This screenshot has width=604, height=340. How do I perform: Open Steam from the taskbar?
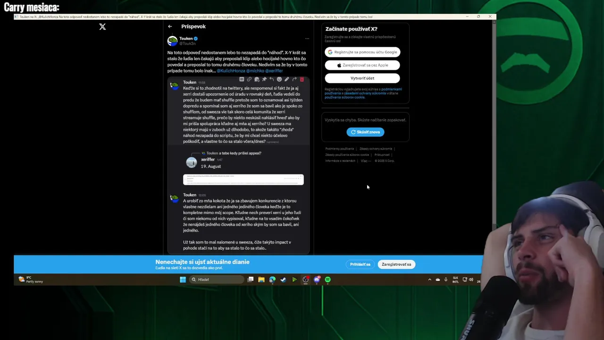click(x=283, y=280)
